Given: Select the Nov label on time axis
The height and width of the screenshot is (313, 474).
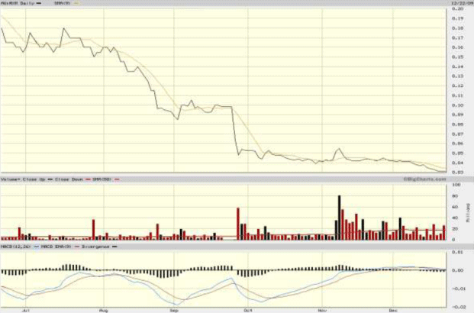Looking at the screenshot, I should coord(321,311).
